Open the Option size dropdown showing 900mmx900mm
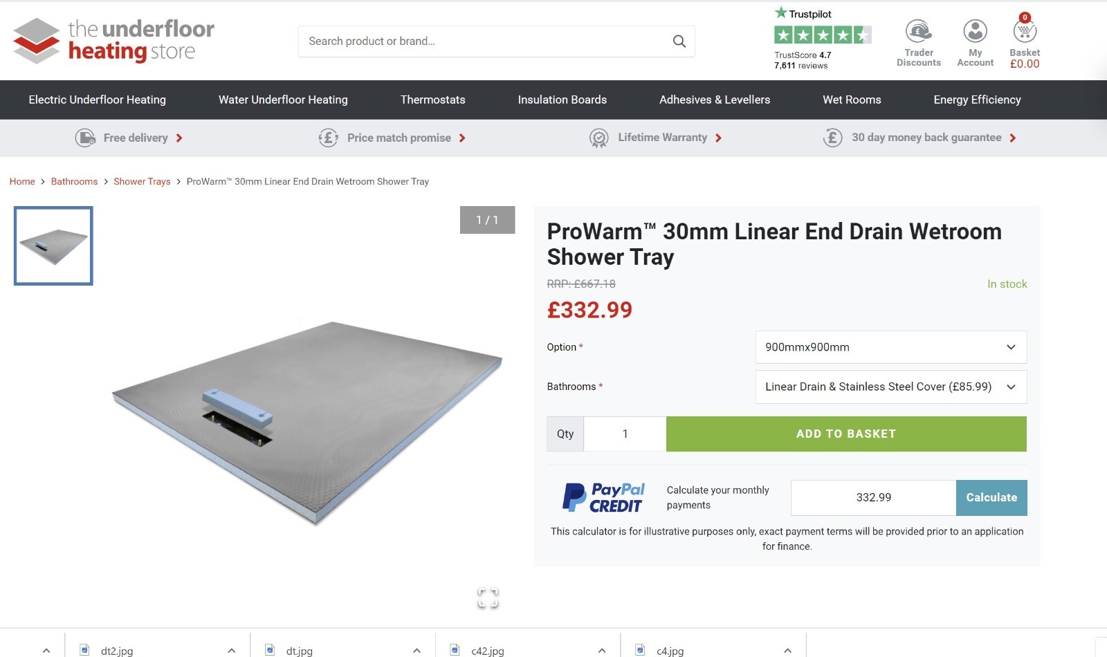 (x=890, y=346)
